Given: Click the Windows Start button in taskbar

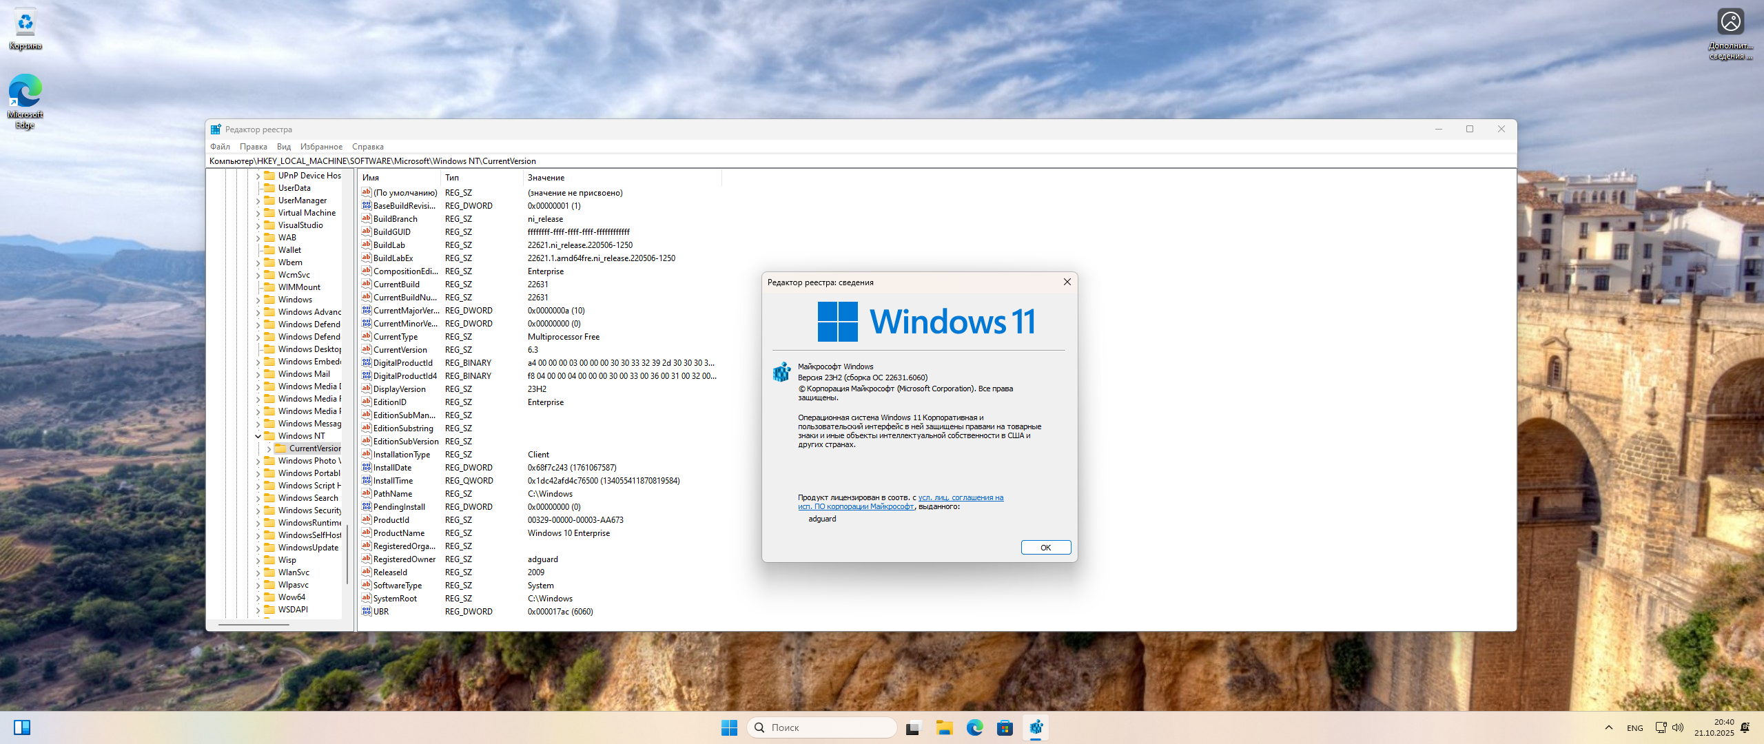Looking at the screenshot, I should click(729, 727).
